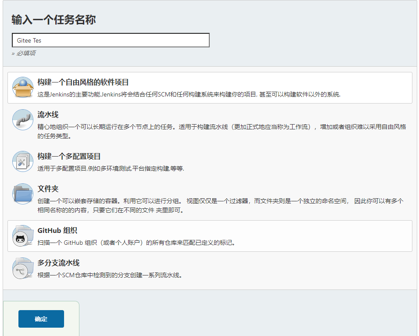Select 构建一个自由风格的软件项目 title
Image resolution: width=419 pixels, height=336 pixels.
(x=83, y=82)
